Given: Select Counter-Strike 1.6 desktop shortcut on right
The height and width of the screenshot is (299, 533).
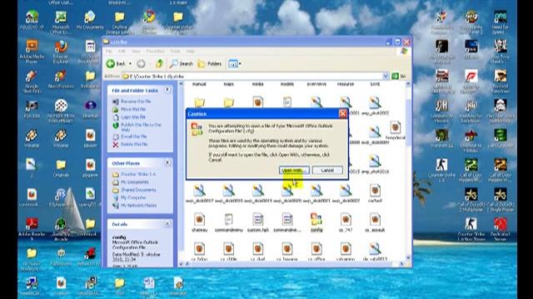Looking at the screenshot, I should [x=441, y=164].
